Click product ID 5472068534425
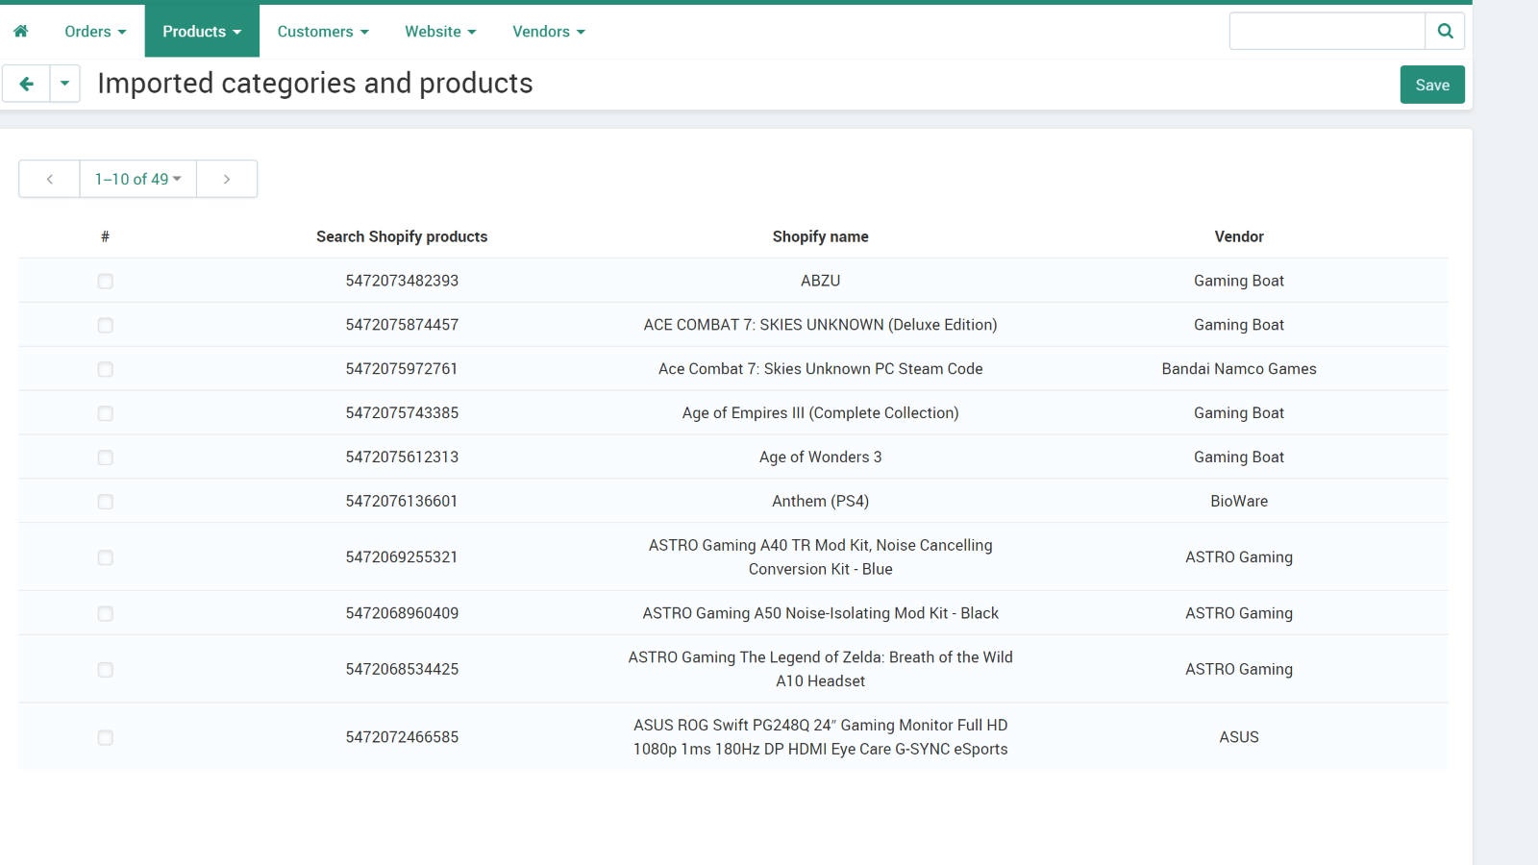This screenshot has height=865, width=1538. [x=402, y=669]
